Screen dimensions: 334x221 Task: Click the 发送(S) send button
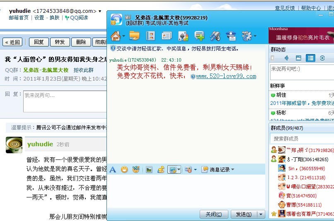[x=244, y=214]
